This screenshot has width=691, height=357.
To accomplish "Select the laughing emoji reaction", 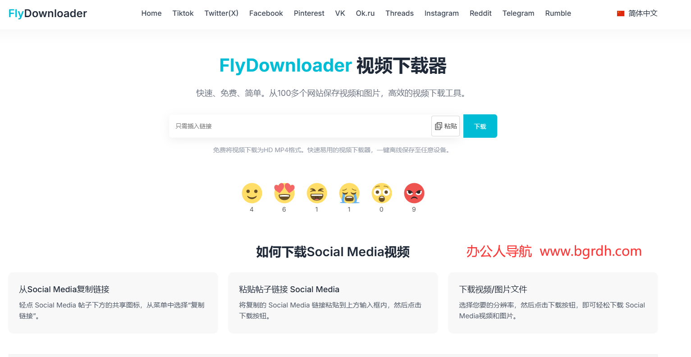I will click(x=317, y=193).
